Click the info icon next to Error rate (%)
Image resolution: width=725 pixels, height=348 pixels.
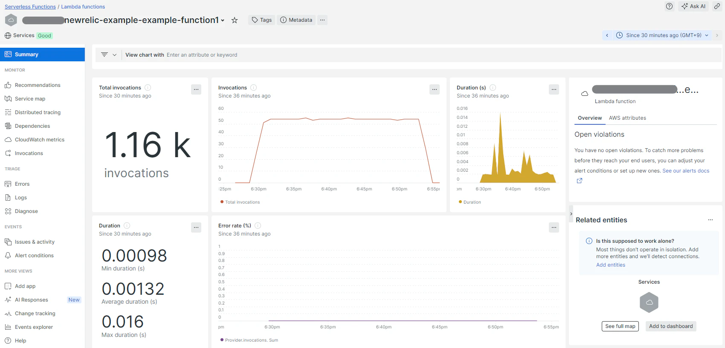tap(258, 226)
